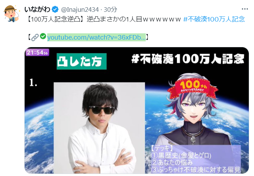254x176 pixels.
Task: Click the number 1. in the image
Action: [33, 83]
